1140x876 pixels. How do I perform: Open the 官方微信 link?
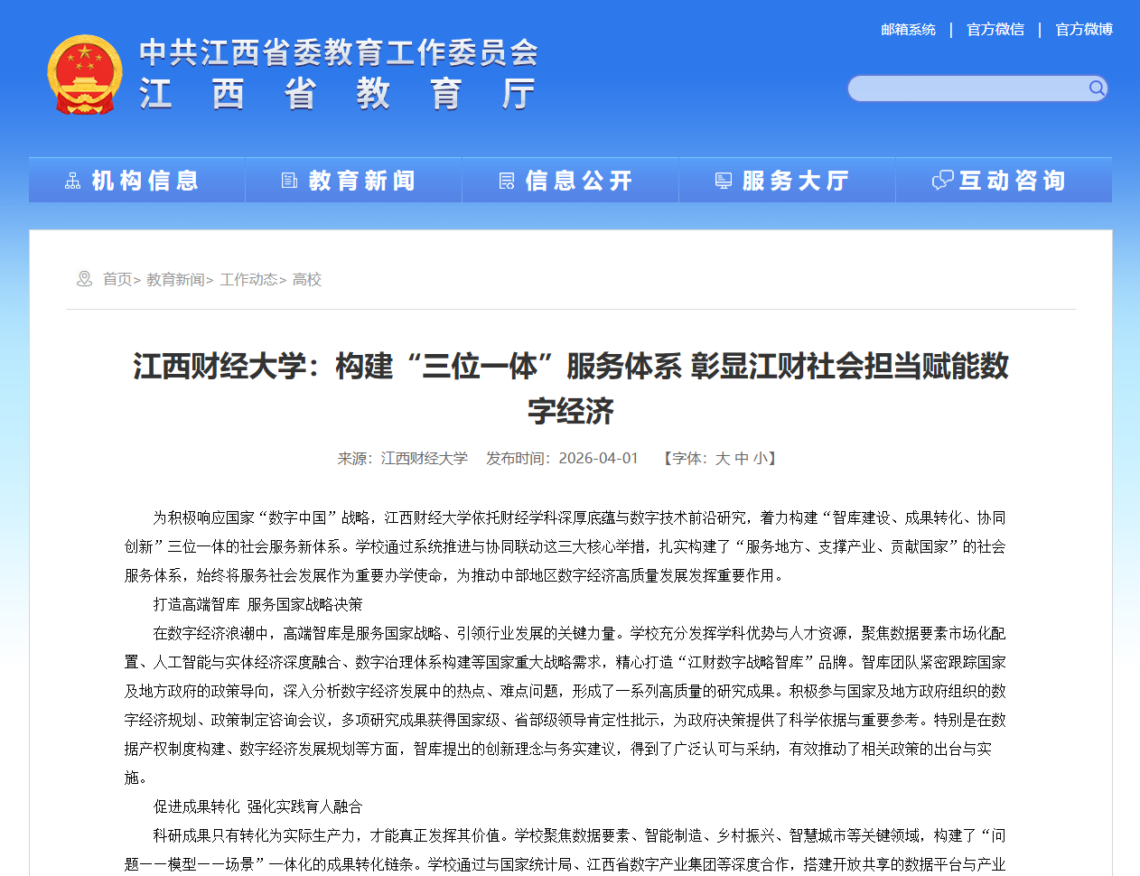pos(995,30)
